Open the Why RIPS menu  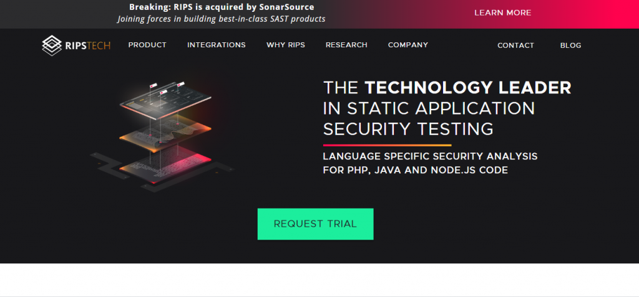pos(286,45)
